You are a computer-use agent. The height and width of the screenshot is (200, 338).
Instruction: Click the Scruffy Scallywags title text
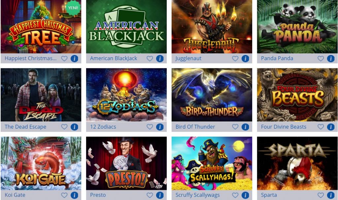[x=197, y=195]
